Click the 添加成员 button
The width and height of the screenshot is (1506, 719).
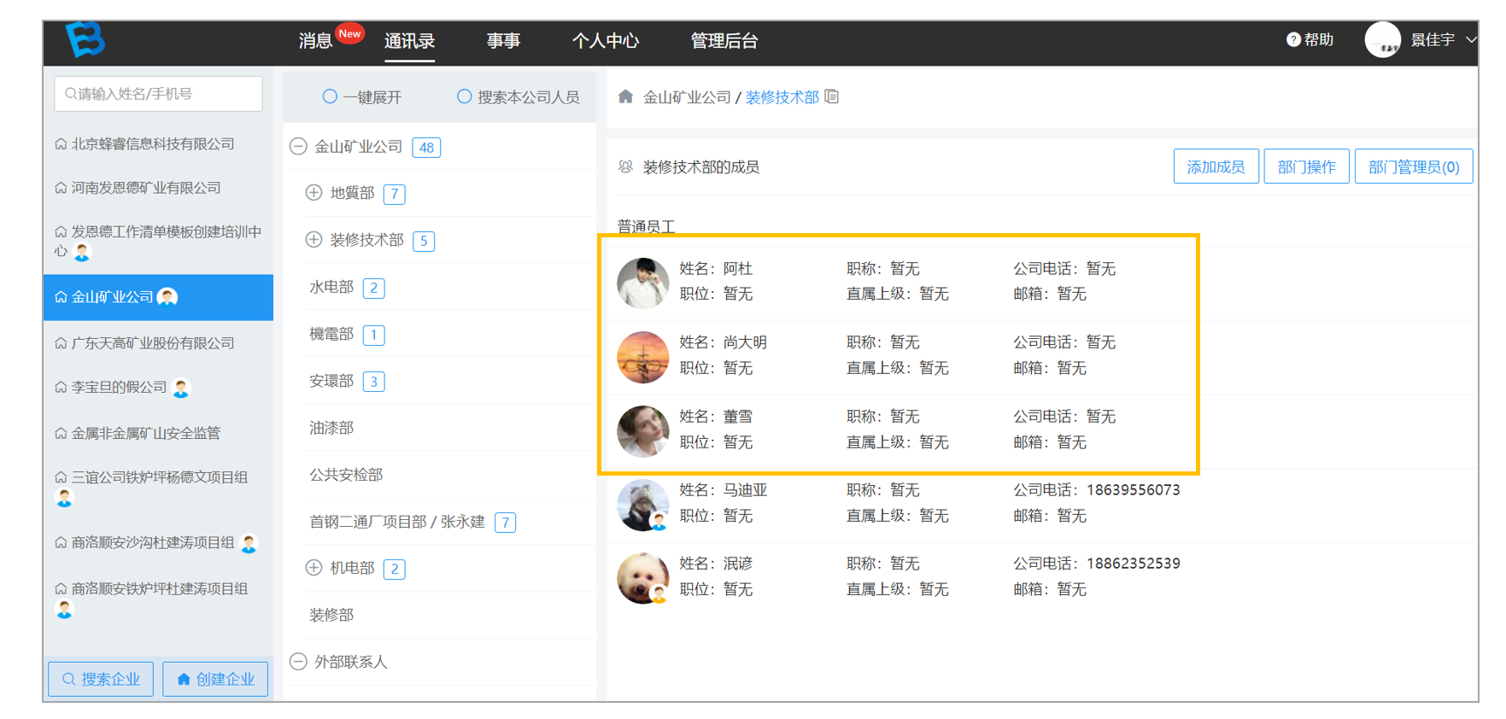tap(1216, 167)
